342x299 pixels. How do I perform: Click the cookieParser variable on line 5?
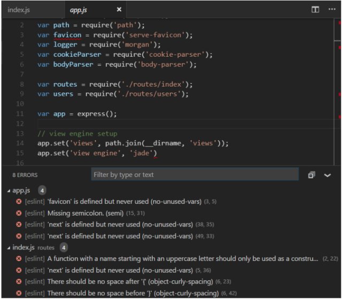tap(77, 55)
